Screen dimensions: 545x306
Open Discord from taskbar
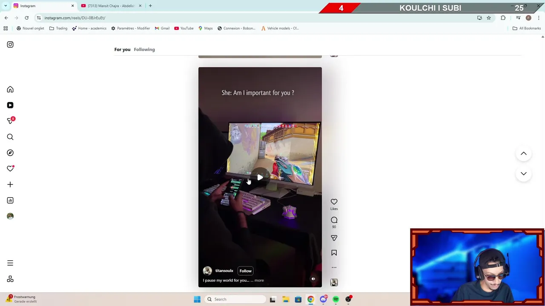pos(323,299)
